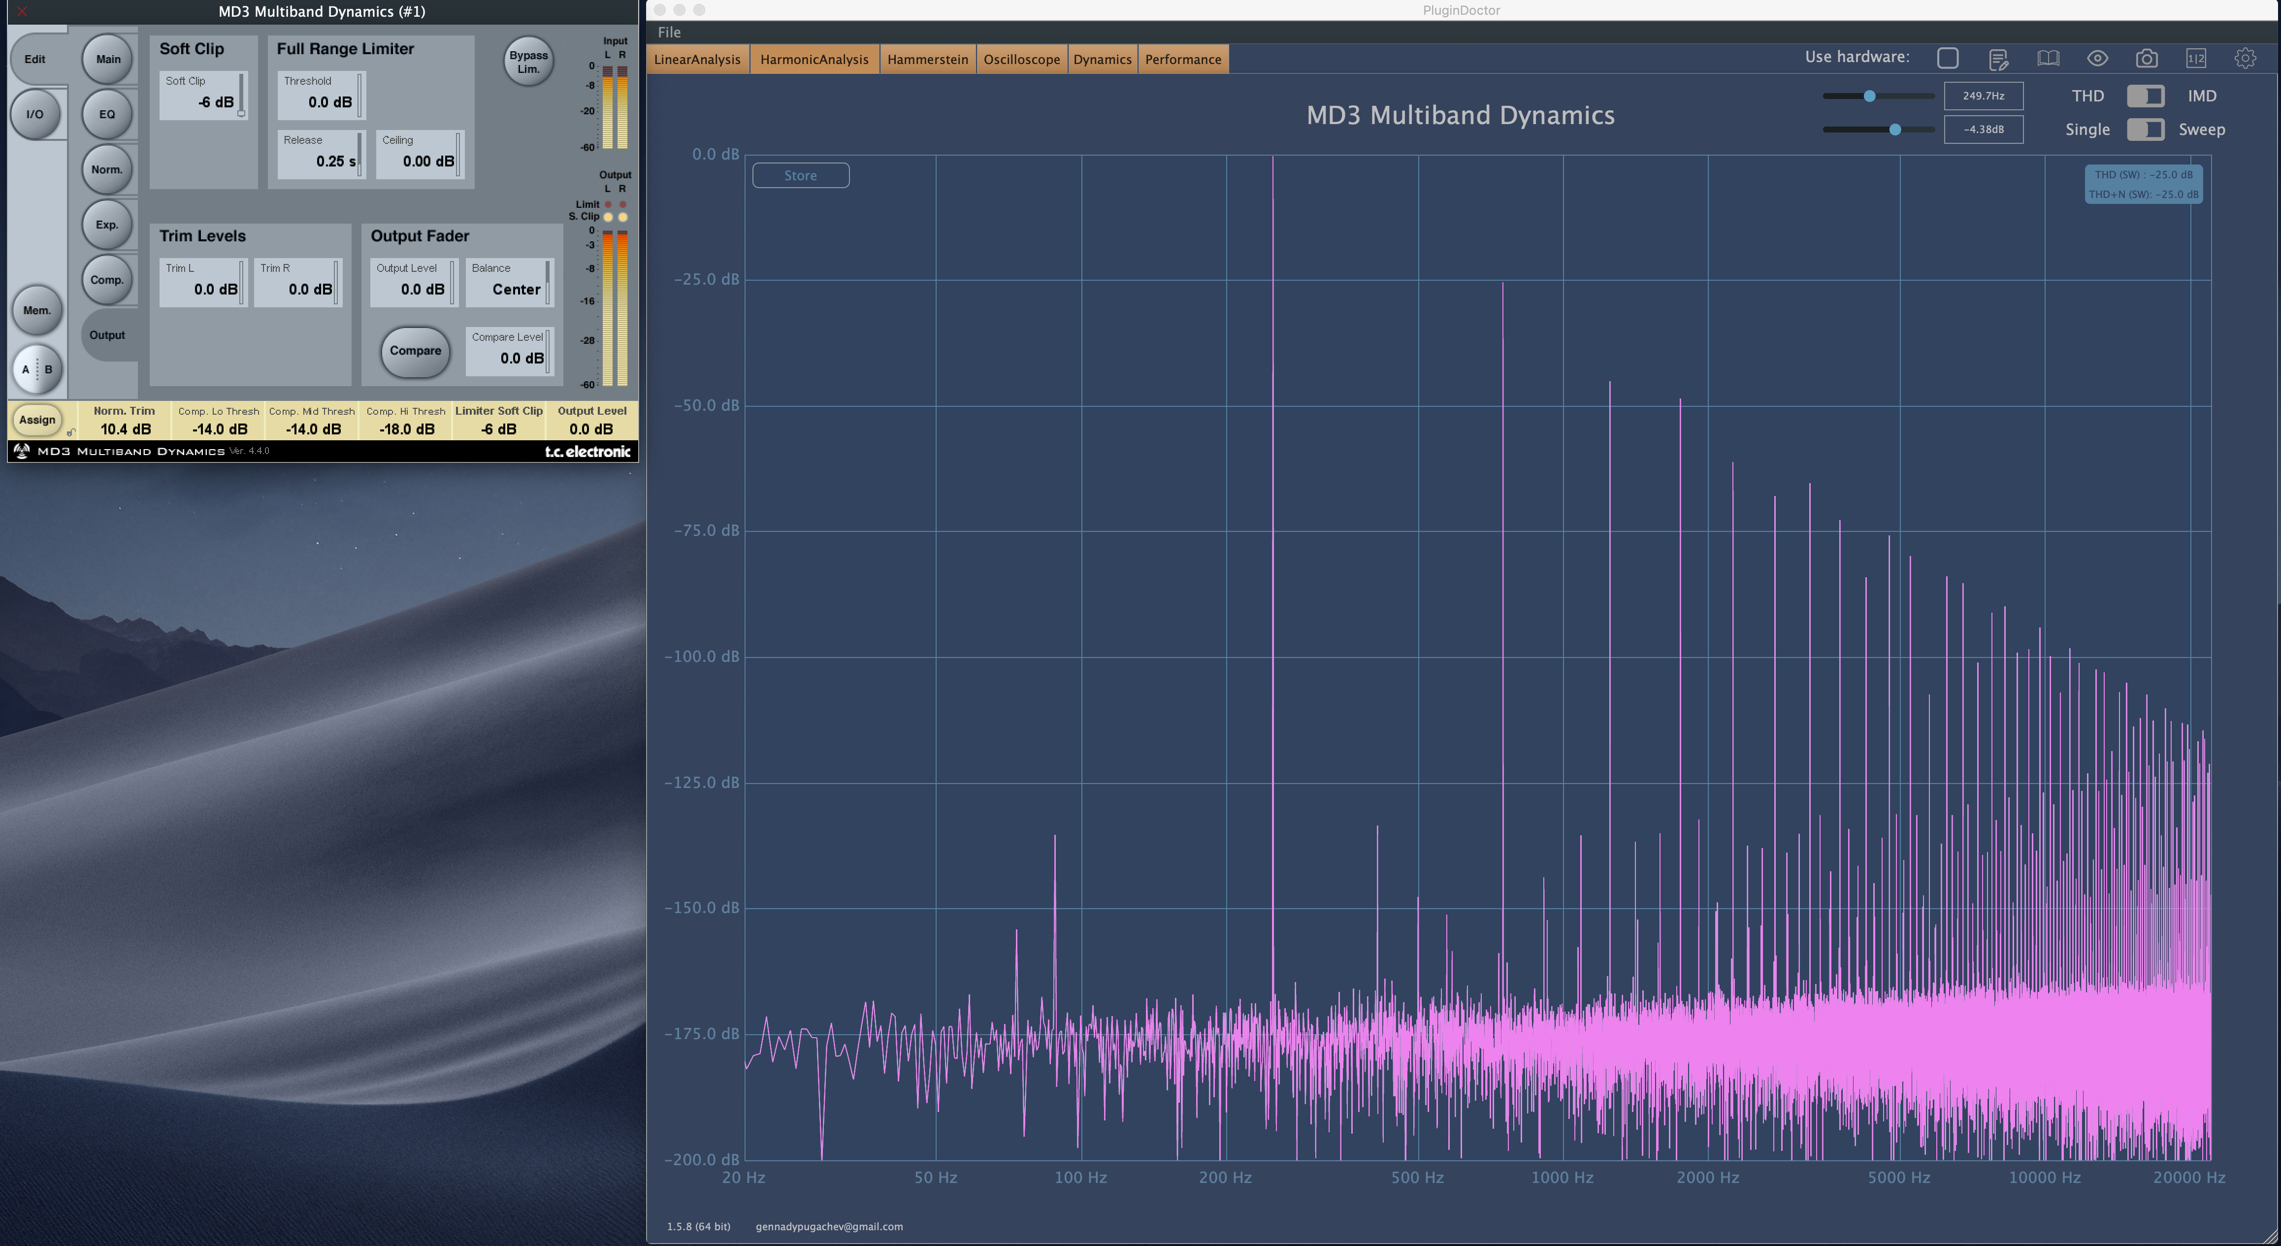Click the Comp. Hi Thresh -18.0 dB cell
Screen dimensions: 2281x1246
(406, 421)
